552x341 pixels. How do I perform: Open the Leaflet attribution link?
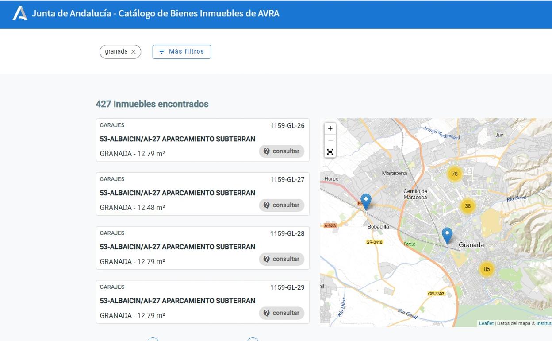point(486,323)
